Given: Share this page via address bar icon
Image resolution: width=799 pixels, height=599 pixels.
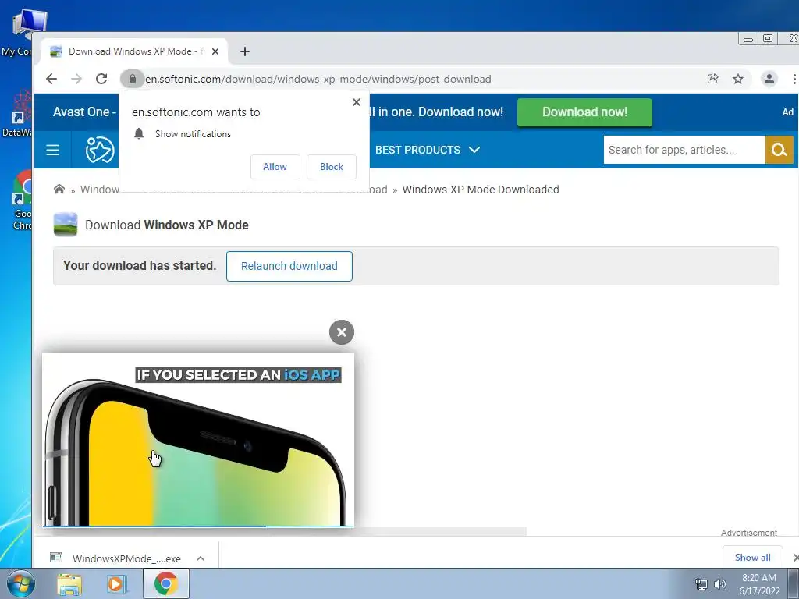Looking at the screenshot, I should tap(713, 79).
